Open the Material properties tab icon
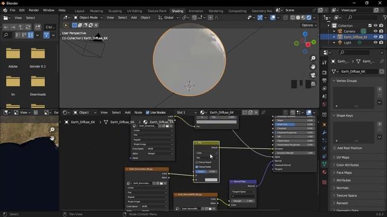This screenshot has height=217, width=387. [325, 172]
